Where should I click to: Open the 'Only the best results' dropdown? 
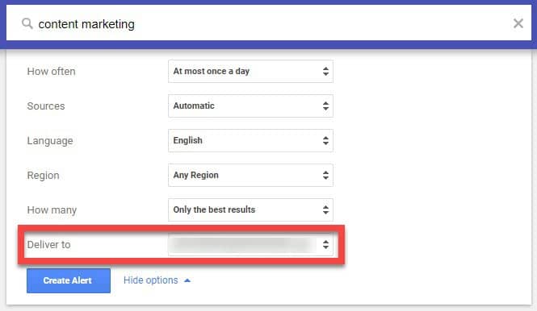click(250, 209)
